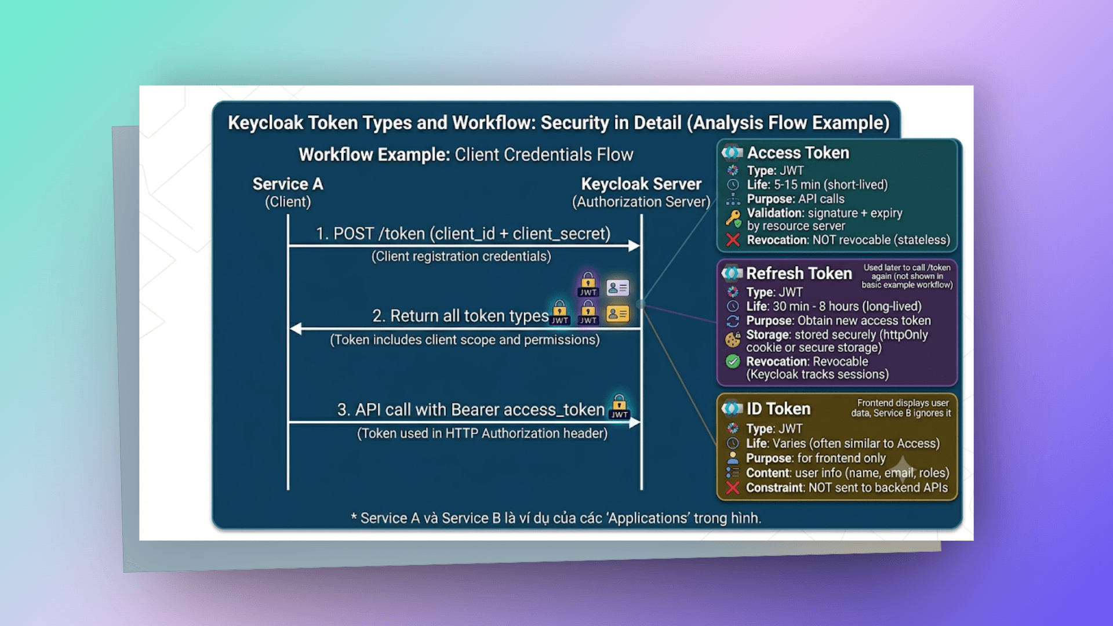Click the clock icon beside Life: 30 min - 8 hours

pyautogui.click(x=733, y=307)
